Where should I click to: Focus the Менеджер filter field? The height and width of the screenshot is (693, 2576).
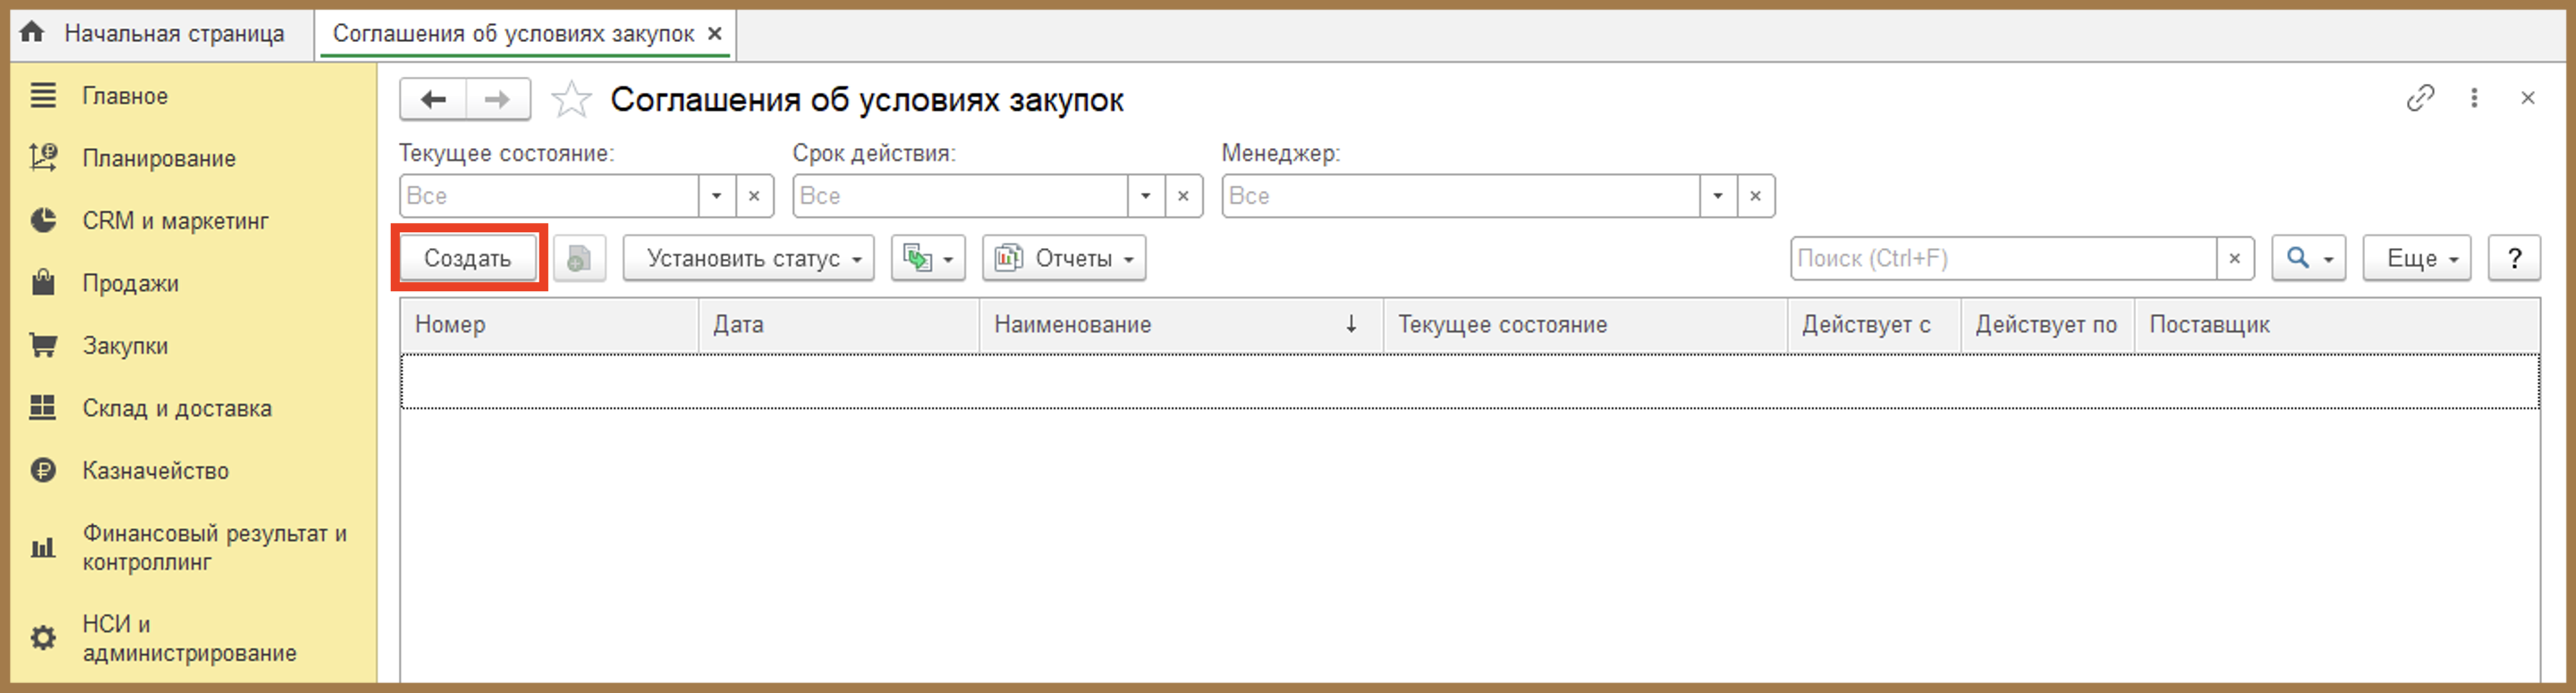1460,196
